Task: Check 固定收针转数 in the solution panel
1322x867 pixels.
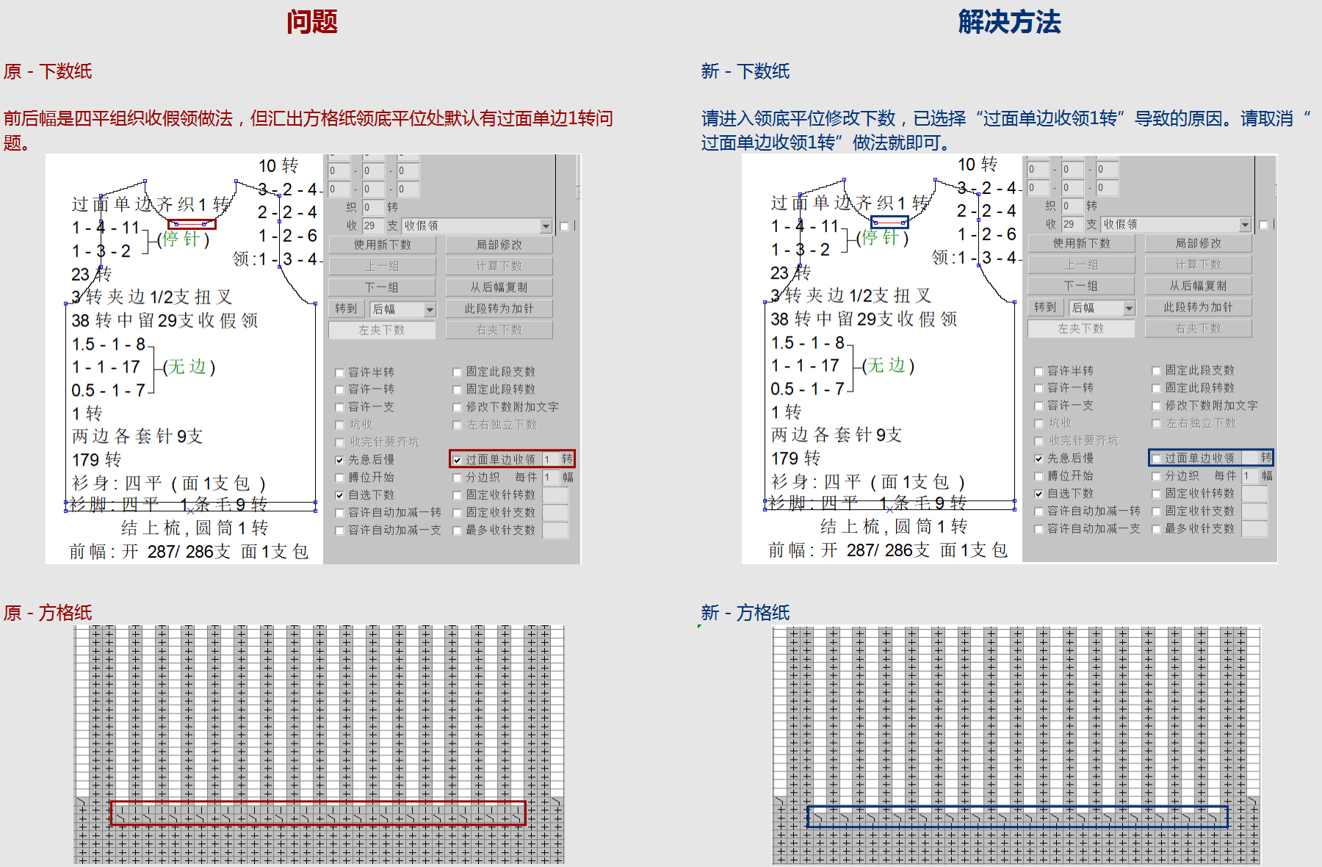Action: (1157, 493)
